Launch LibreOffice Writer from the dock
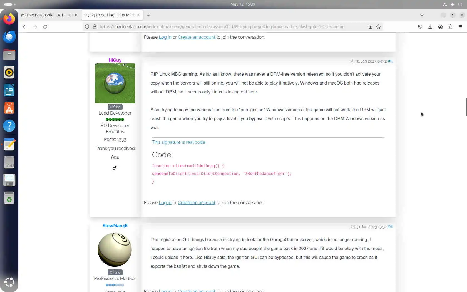The height and width of the screenshot is (292, 467). (x=9, y=90)
